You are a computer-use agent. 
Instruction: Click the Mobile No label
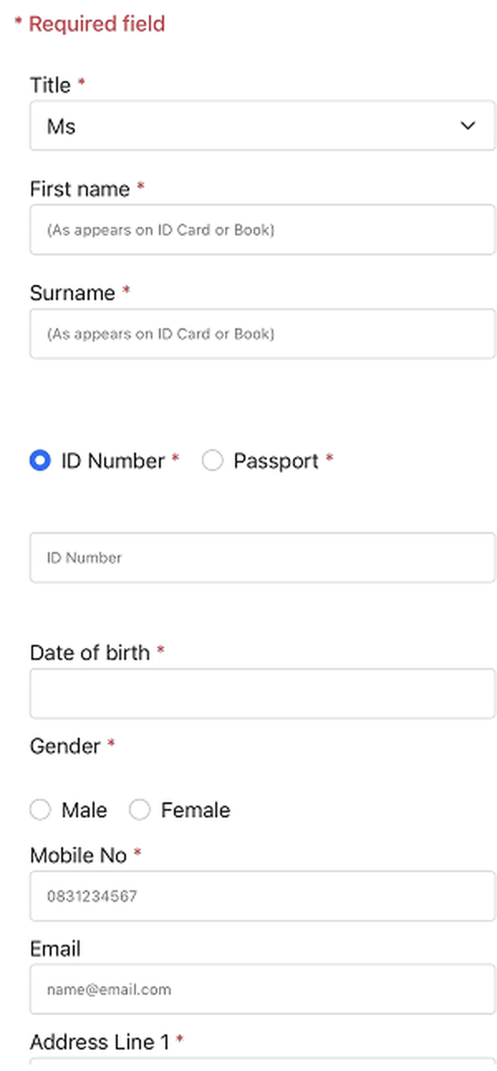click(78, 855)
